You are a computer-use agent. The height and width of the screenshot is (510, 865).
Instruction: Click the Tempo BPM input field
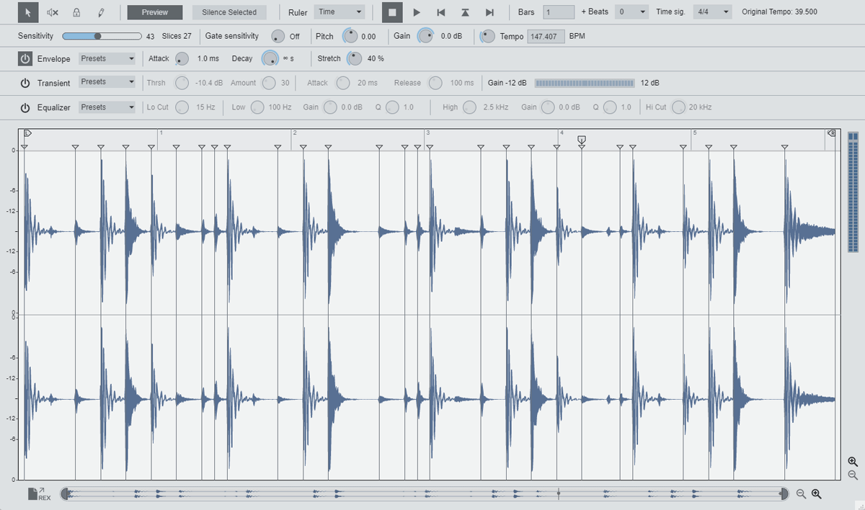546,36
